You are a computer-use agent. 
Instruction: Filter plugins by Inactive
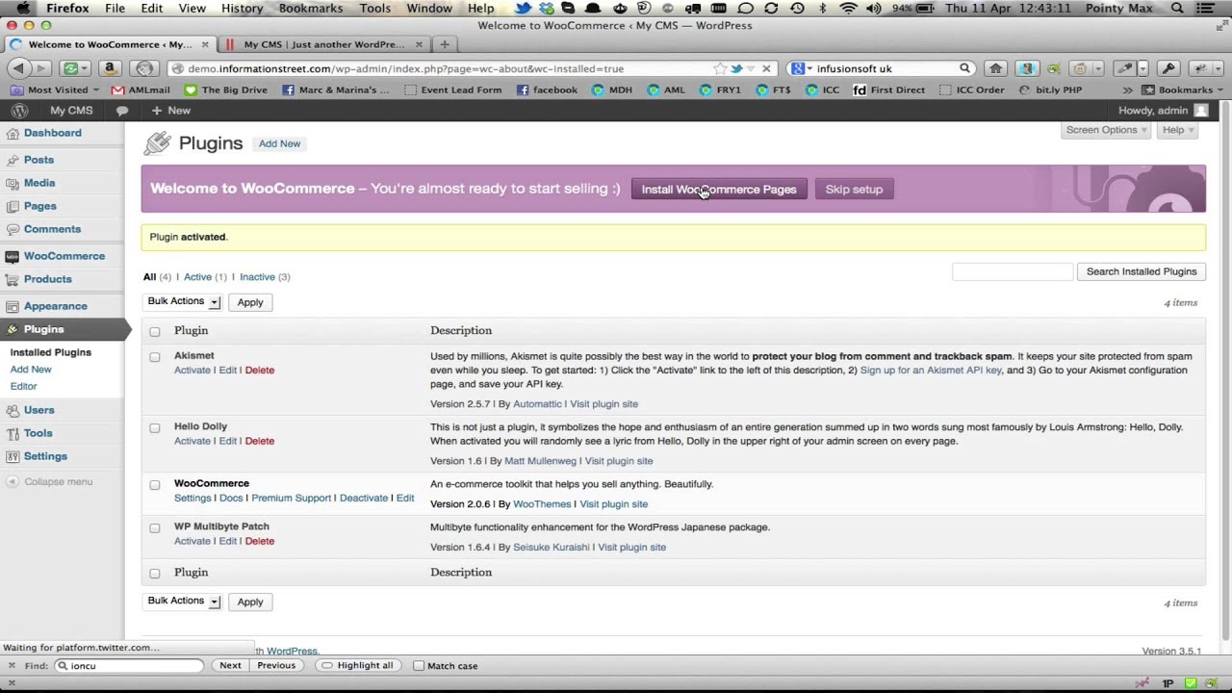(x=257, y=277)
